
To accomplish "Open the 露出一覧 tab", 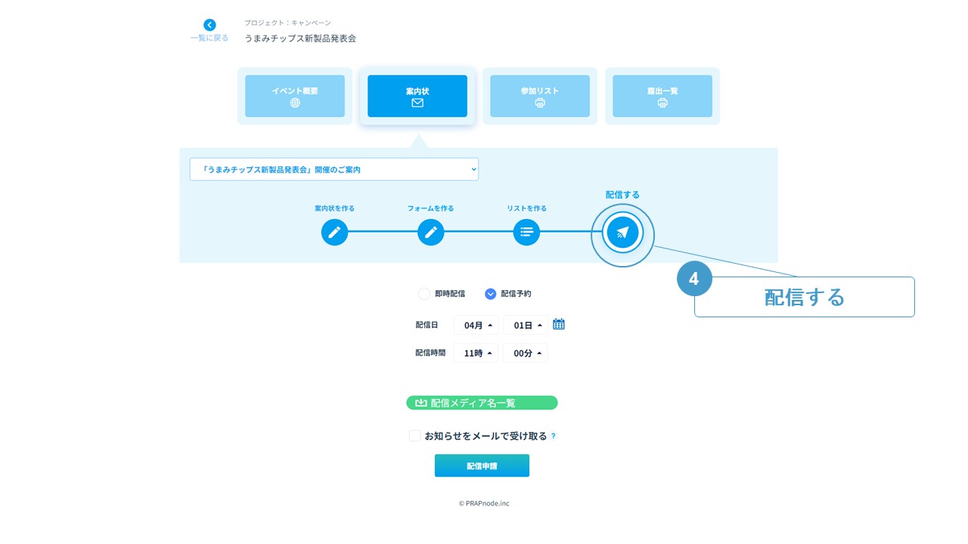I will (662, 96).
